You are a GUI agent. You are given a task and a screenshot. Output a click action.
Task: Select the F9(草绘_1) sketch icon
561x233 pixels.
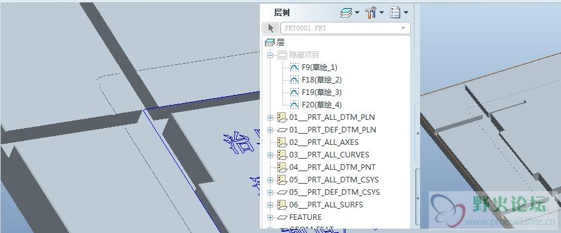click(294, 67)
